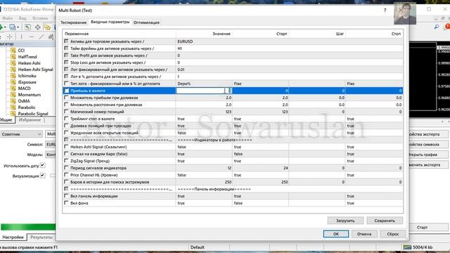Tick checkbox for 'Вкл фона' row

(x=66, y=203)
